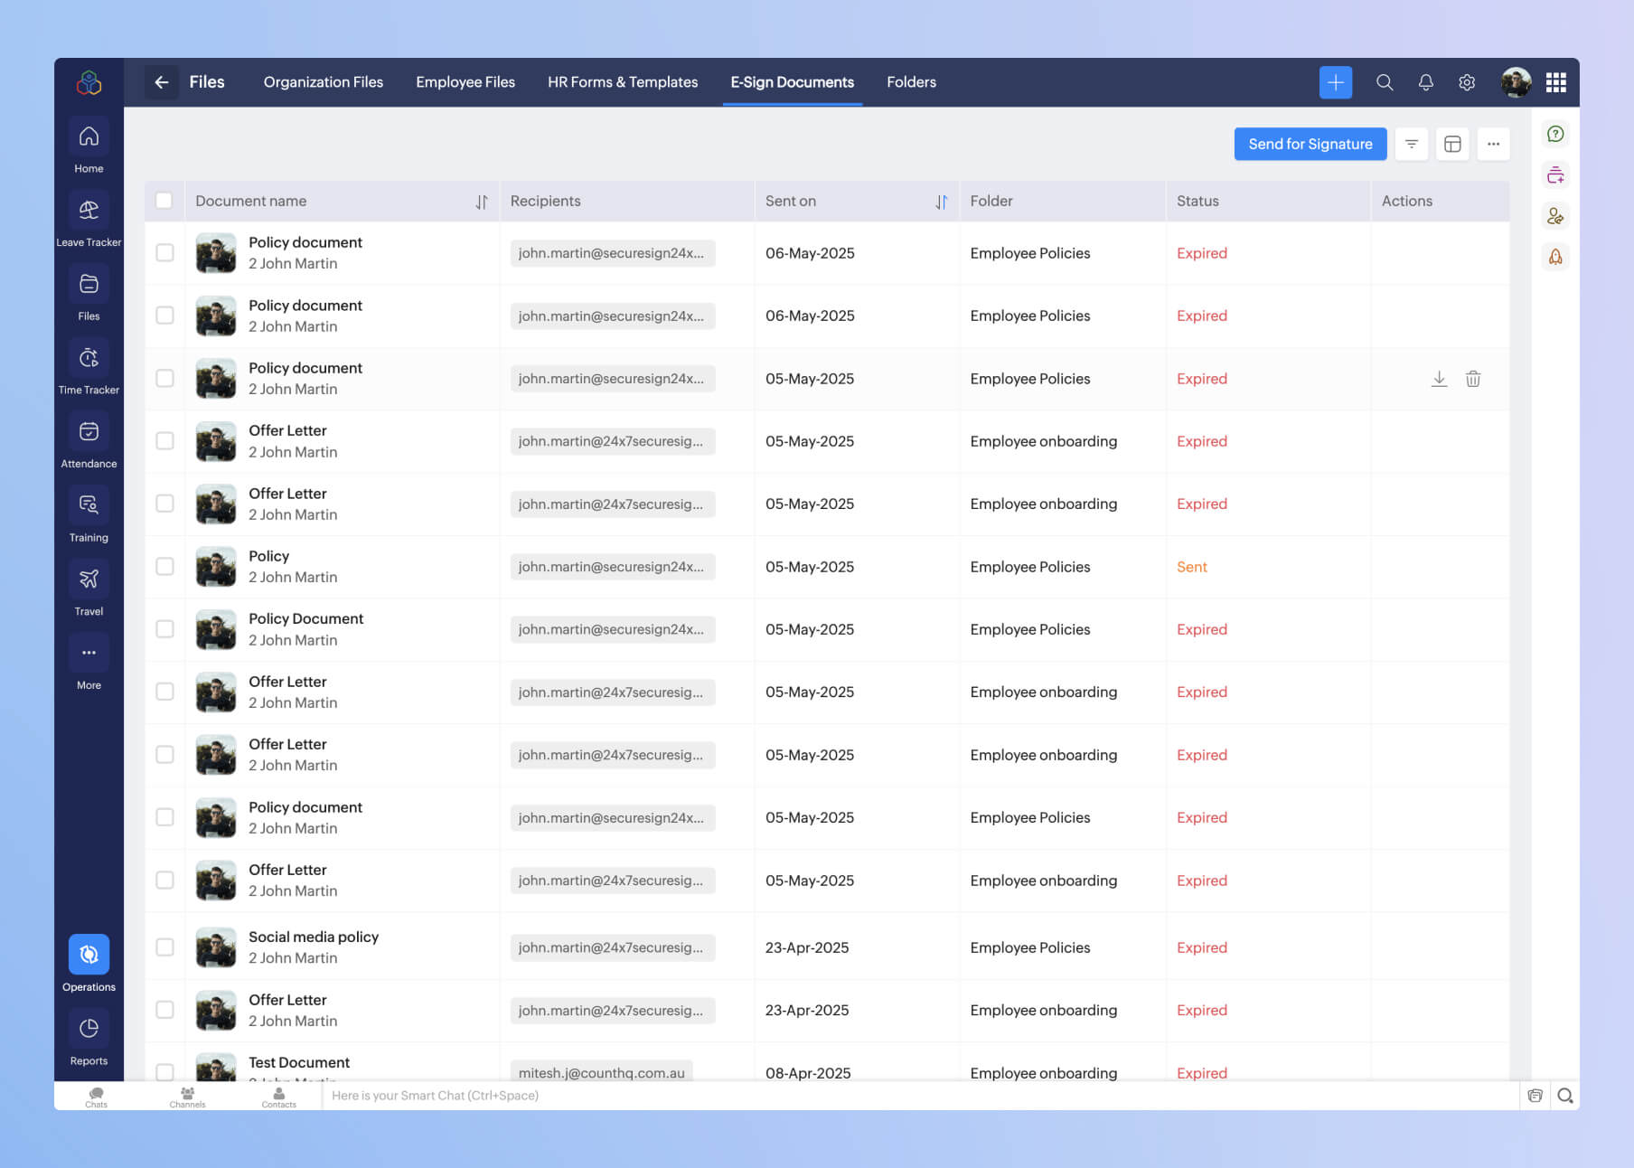Click the Sent status text

1191,567
